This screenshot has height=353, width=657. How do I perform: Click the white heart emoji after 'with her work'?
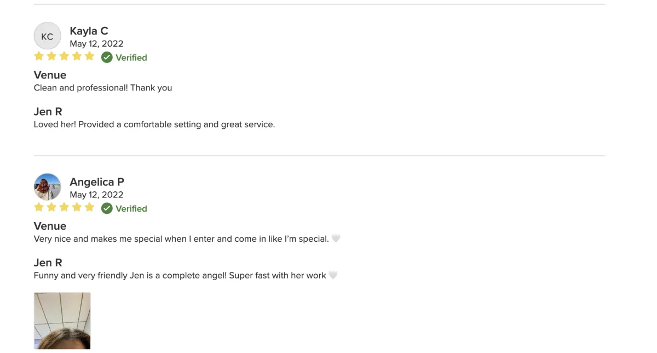tap(333, 275)
